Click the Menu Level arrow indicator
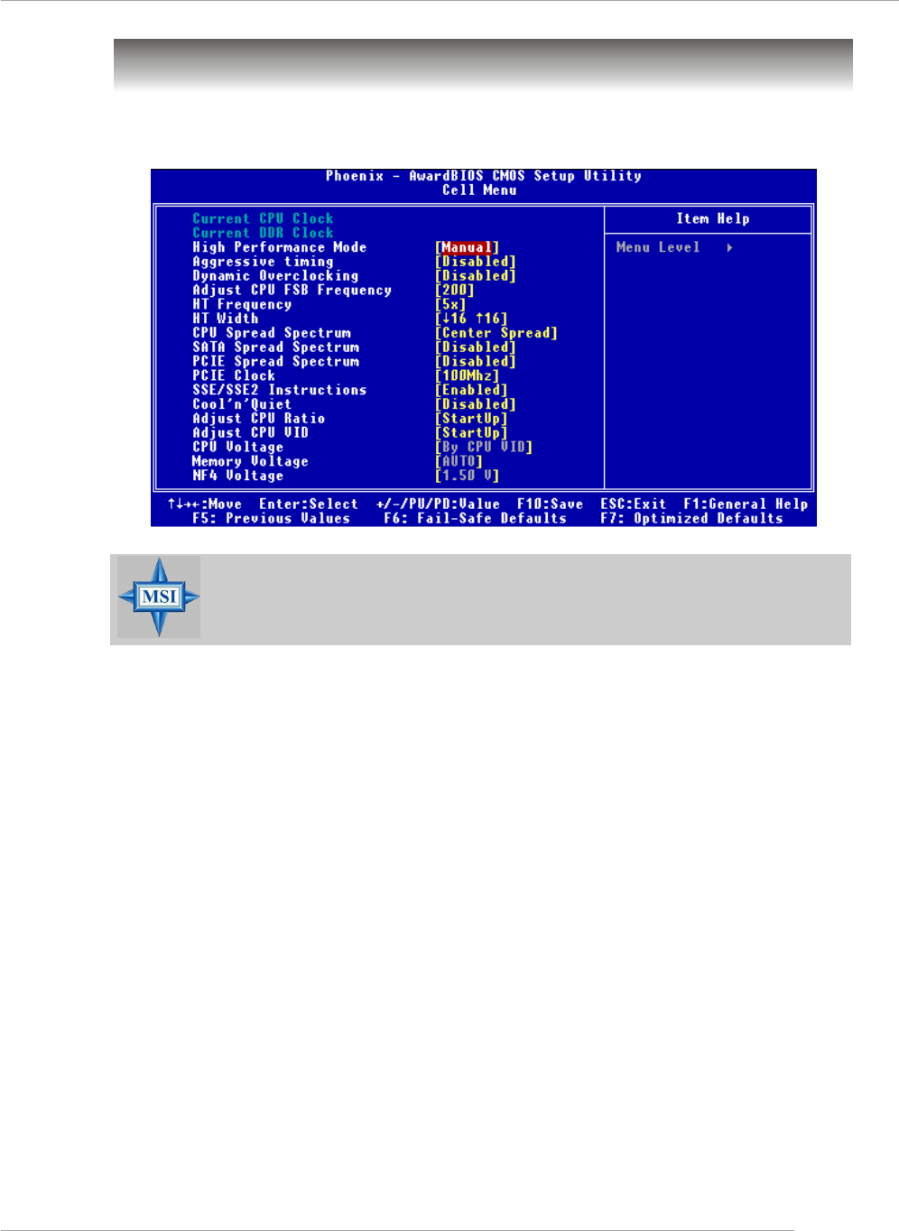The height and width of the screenshot is (1231, 899). click(x=729, y=247)
